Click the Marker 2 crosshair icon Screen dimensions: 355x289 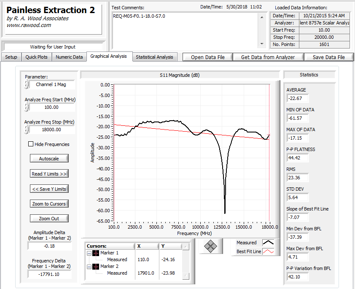point(96,267)
